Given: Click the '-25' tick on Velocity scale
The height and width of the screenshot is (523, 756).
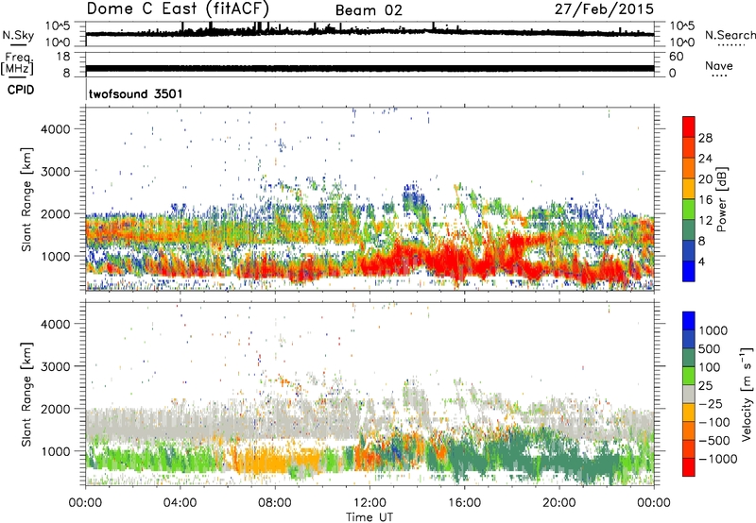Looking at the screenshot, I should 711,403.
